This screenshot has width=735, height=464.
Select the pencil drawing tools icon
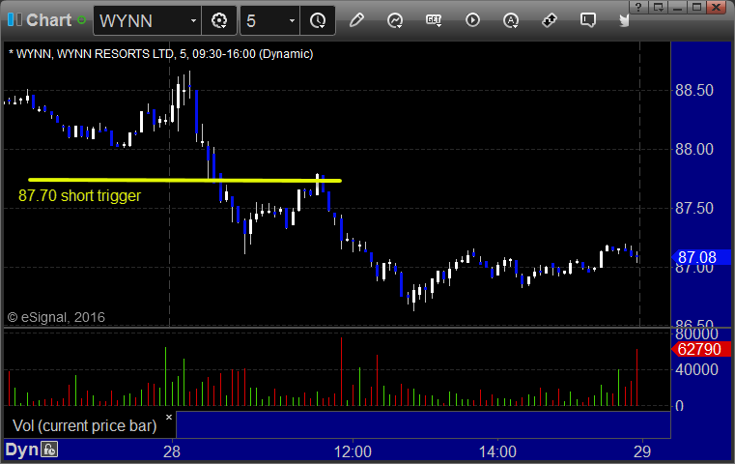pyautogui.click(x=356, y=20)
